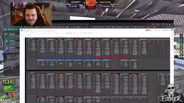Select the first of four red-filled cells
The width and height of the screenshot is (184, 103).
coord(98,58)
